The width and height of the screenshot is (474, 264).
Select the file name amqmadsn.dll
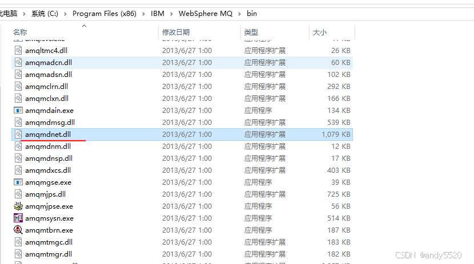49,75
